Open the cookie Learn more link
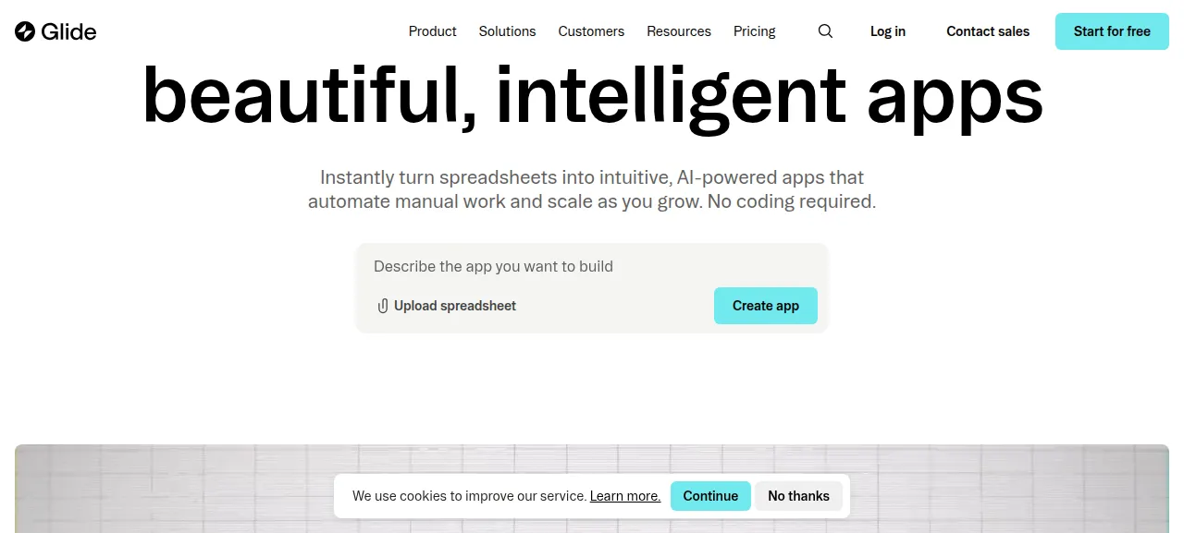The height and width of the screenshot is (533, 1184). coord(625,496)
